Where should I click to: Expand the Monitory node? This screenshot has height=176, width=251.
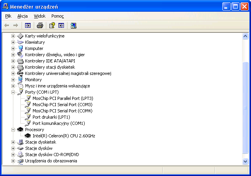13,80
